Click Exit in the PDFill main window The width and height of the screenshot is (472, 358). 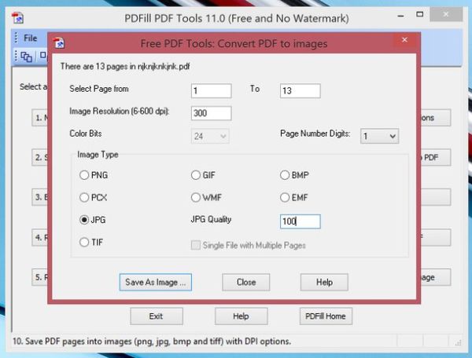pos(157,316)
